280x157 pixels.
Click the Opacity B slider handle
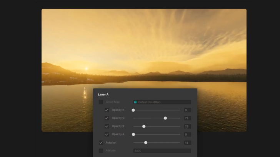(x=144, y=126)
